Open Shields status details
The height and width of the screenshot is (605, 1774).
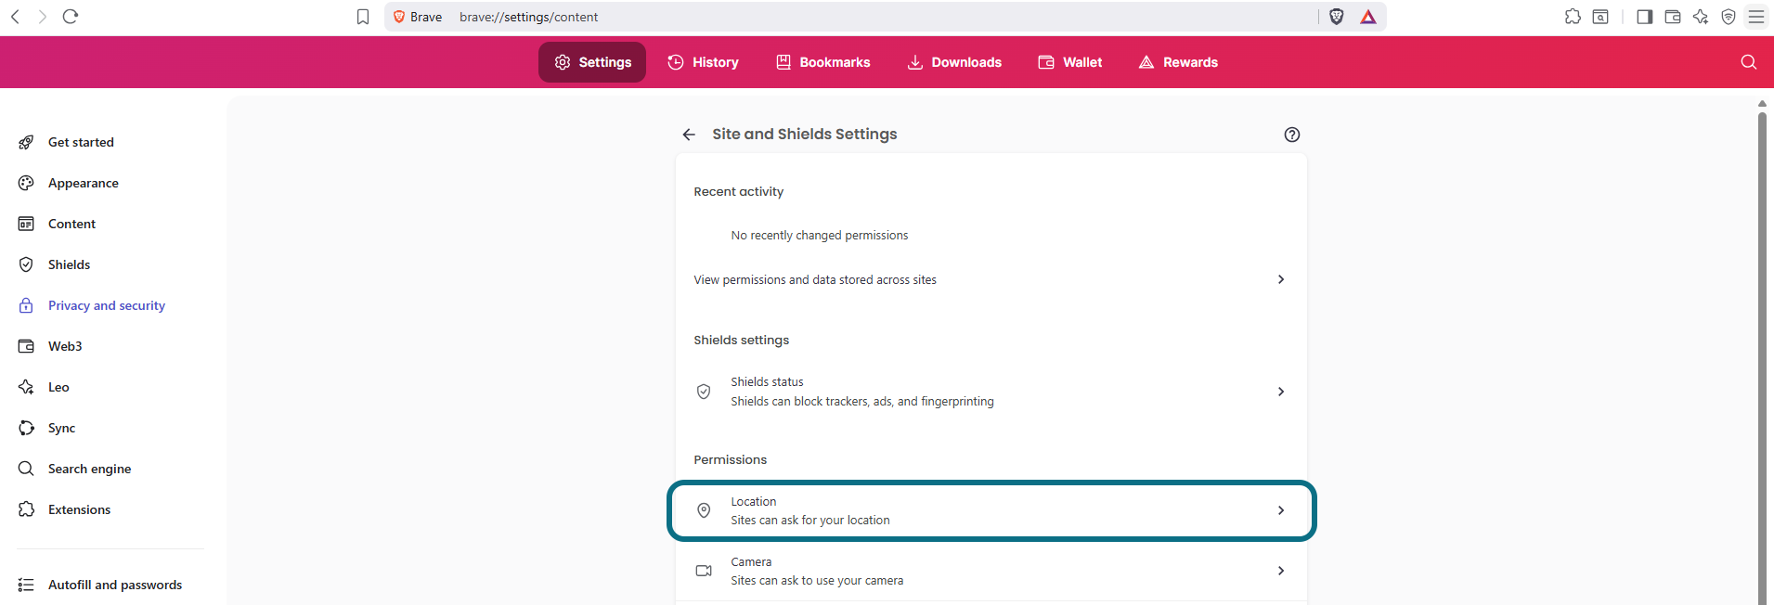(x=991, y=392)
